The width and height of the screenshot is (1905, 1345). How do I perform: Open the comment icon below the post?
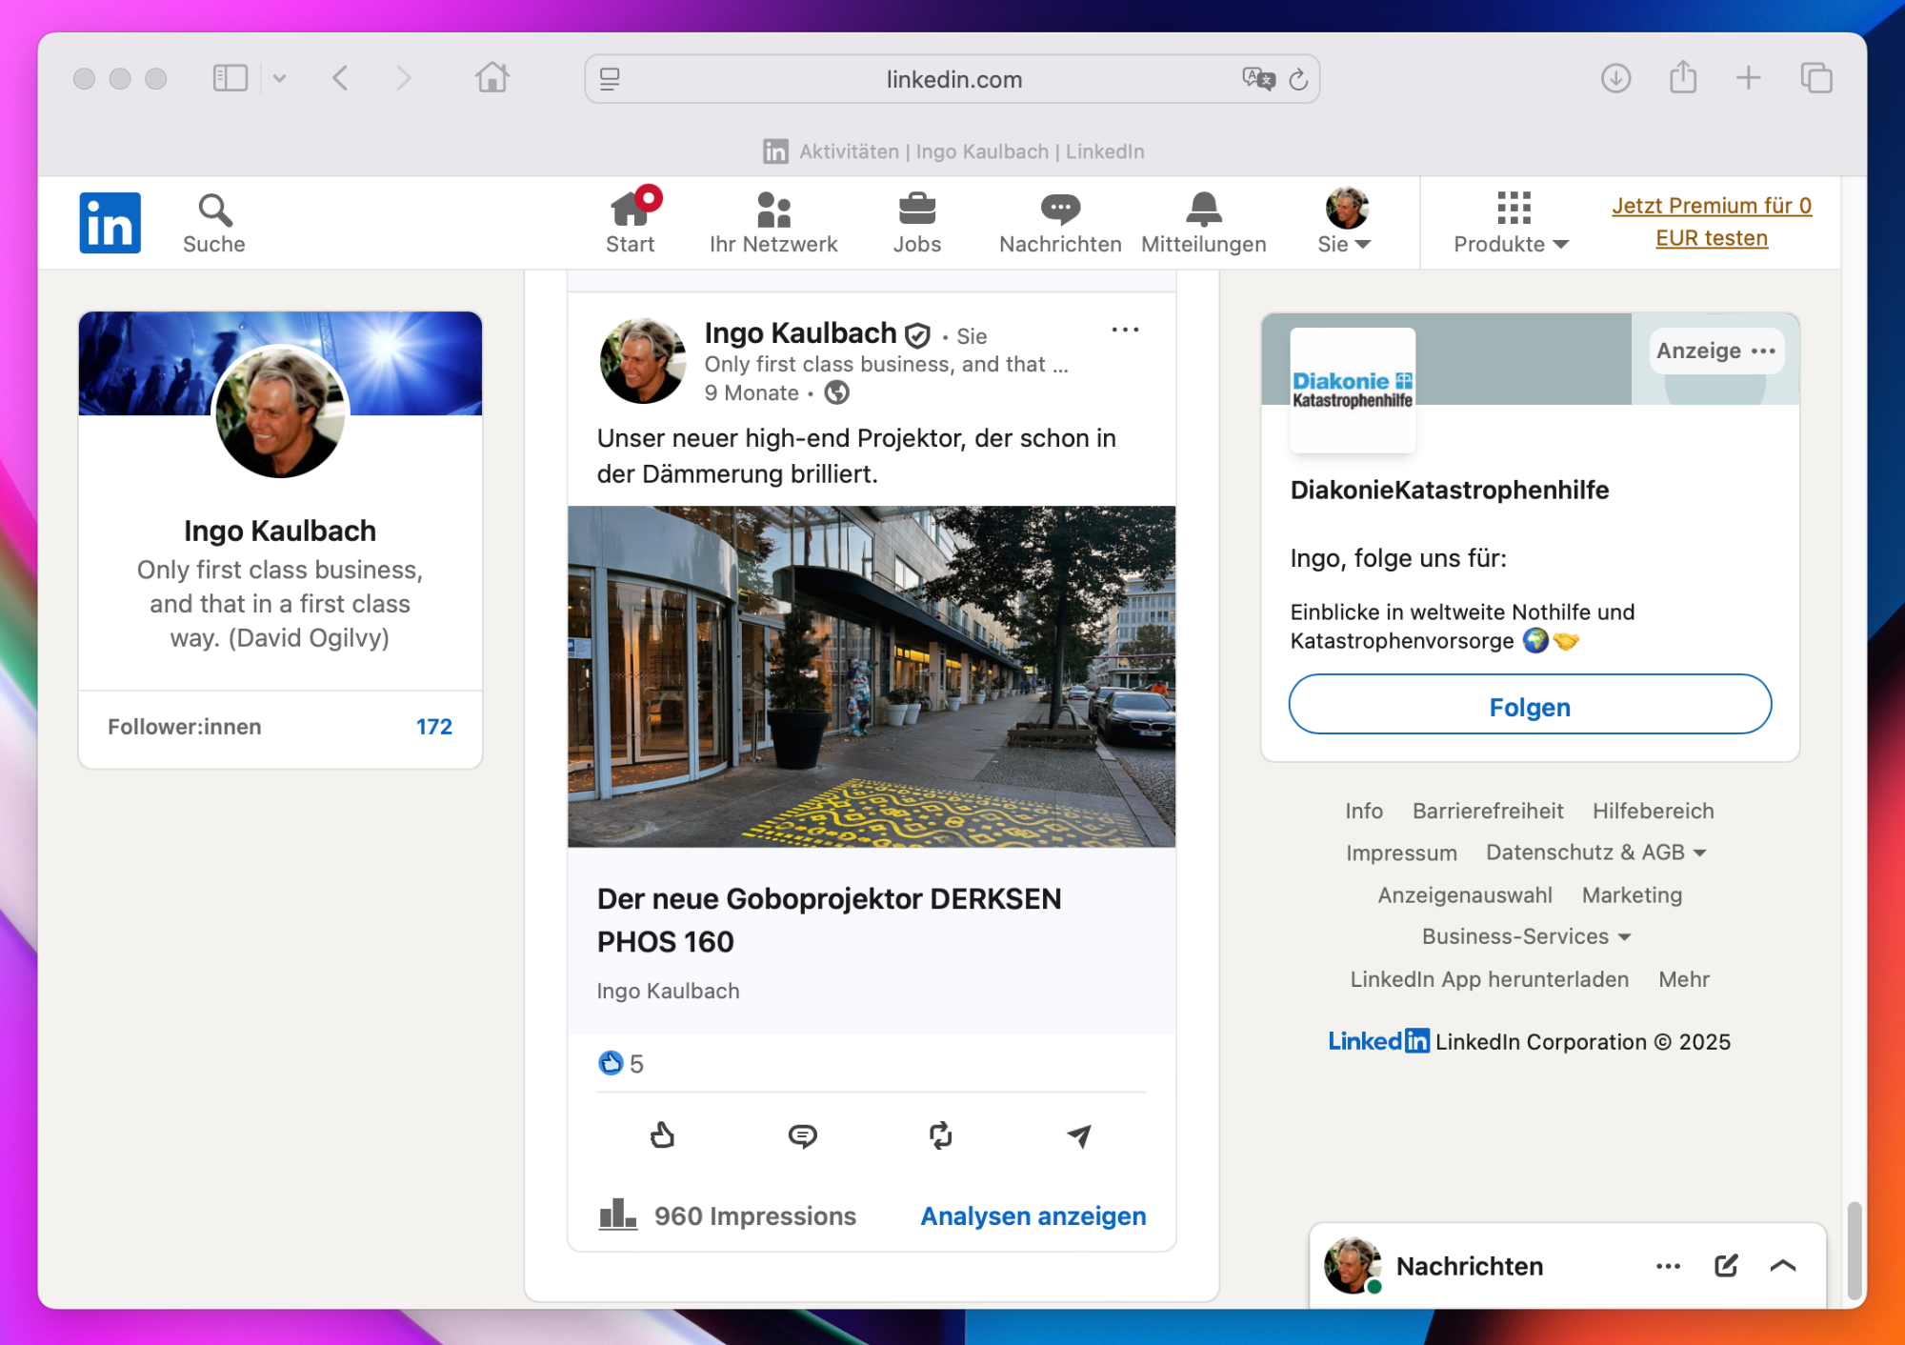click(x=802, y=1134)
